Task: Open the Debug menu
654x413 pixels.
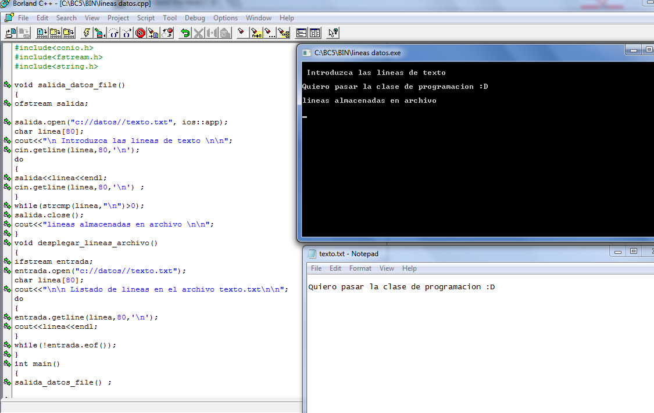Action: 195,18
